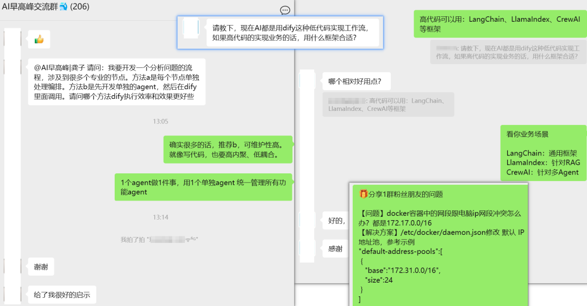Screen dimensions: 587x306
Task: Open quoted 请教下 message under green reply
Action: (508, 52)
